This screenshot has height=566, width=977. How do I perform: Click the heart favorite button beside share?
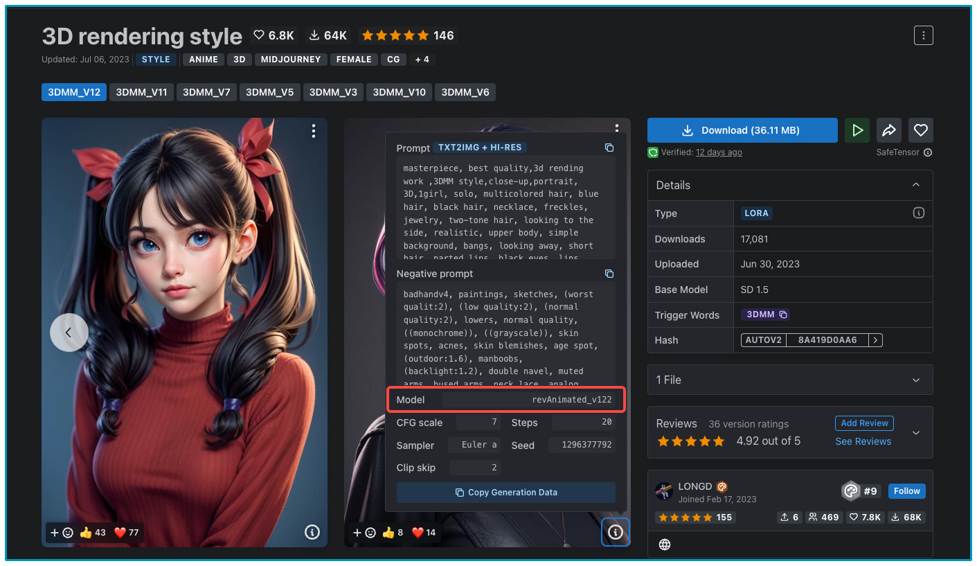pyautogui.click(x=920, y=130)
